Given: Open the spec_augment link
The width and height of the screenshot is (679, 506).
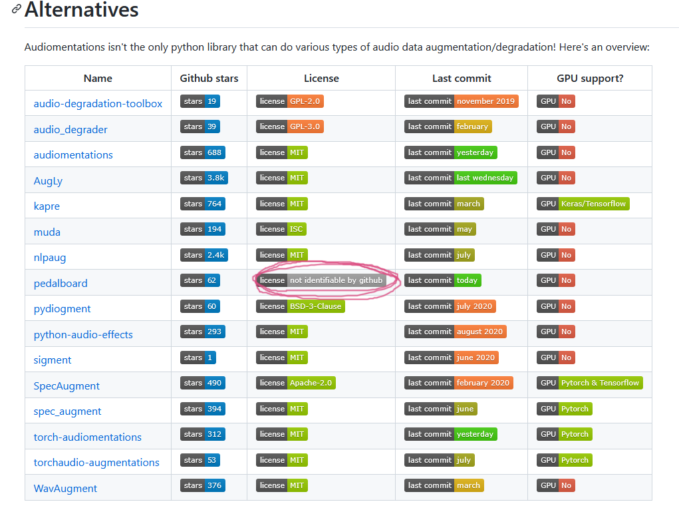Looking at the screenshot, I should pyautogui.click(x=68, y=411).
